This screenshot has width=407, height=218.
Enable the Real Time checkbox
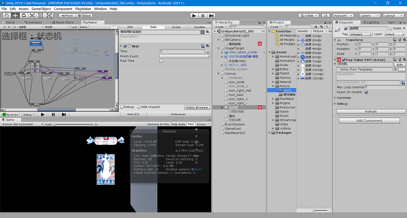(x=161, y=61)
